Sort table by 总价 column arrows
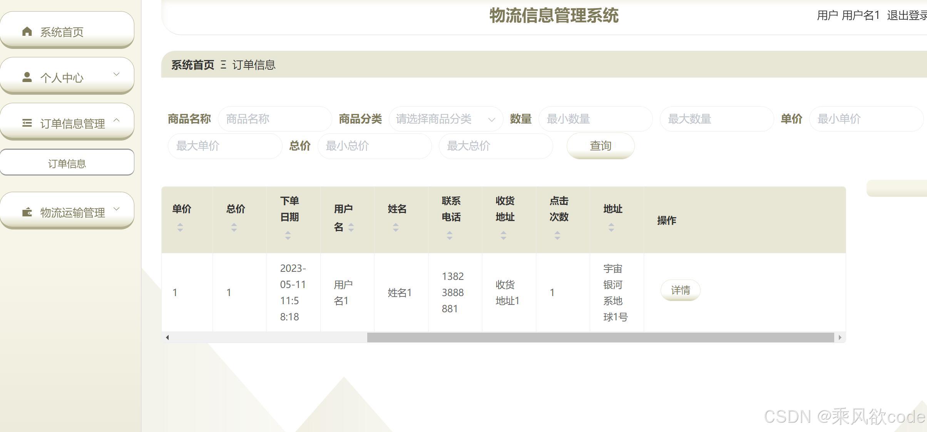The image size is (927, 432). point(234,228)
